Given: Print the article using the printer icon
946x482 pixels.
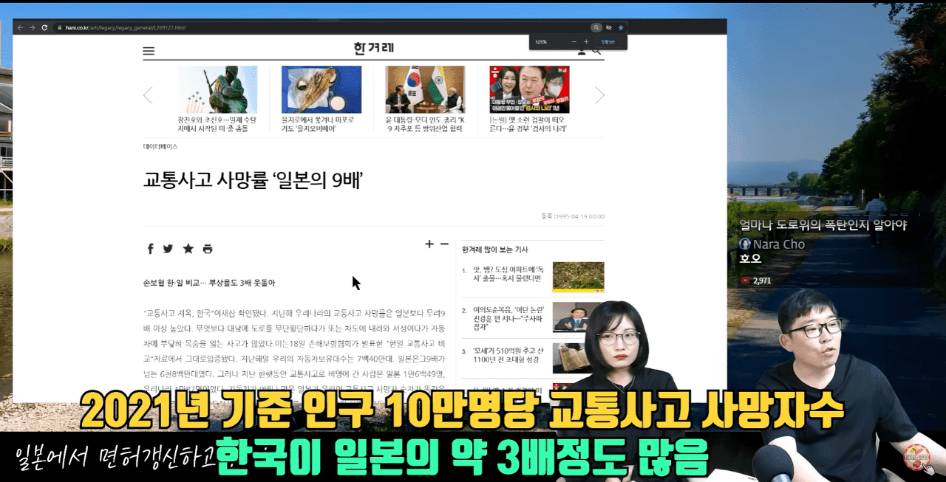Looking at the screenshot, I should coord(208,249).
